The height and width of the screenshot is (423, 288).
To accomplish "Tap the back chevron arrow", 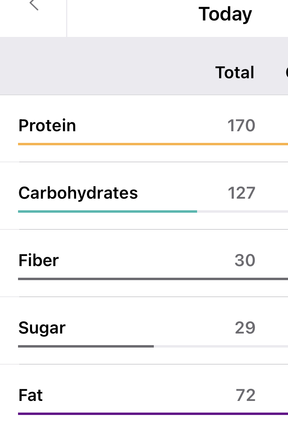I will pos(34,5).
